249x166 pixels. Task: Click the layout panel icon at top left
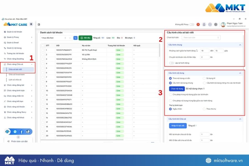tap(39, 24)
